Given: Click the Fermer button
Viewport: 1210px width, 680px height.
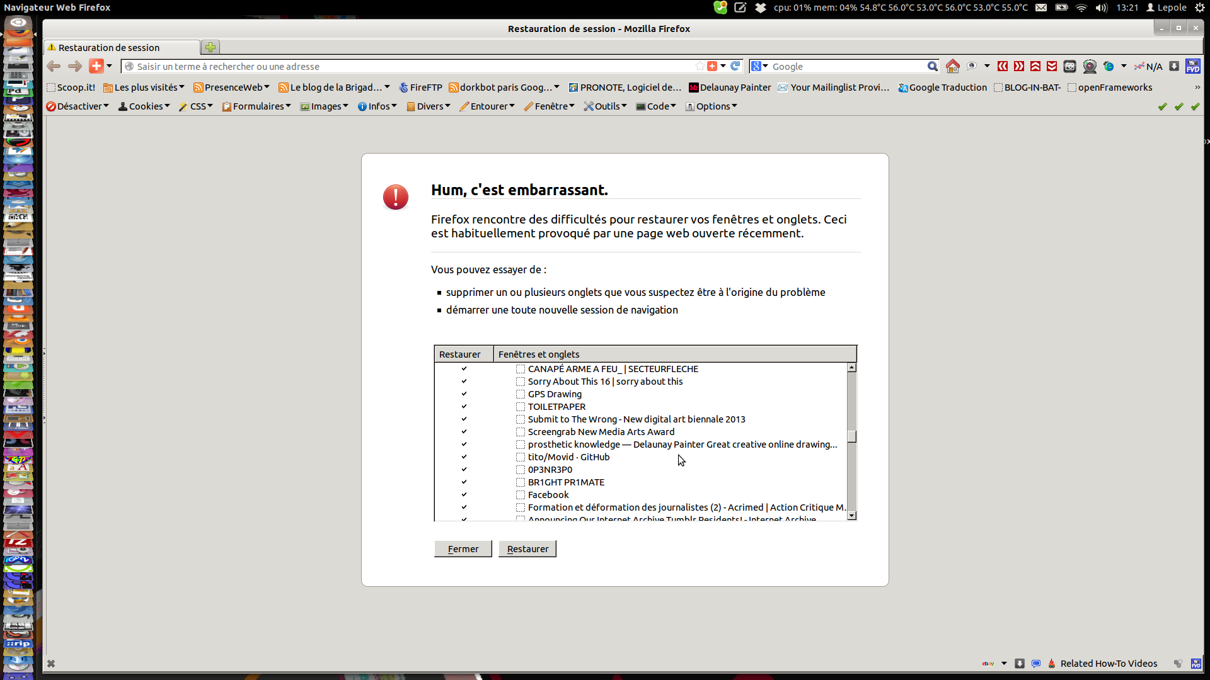Looking at the screenshot, I should [463, 549].
